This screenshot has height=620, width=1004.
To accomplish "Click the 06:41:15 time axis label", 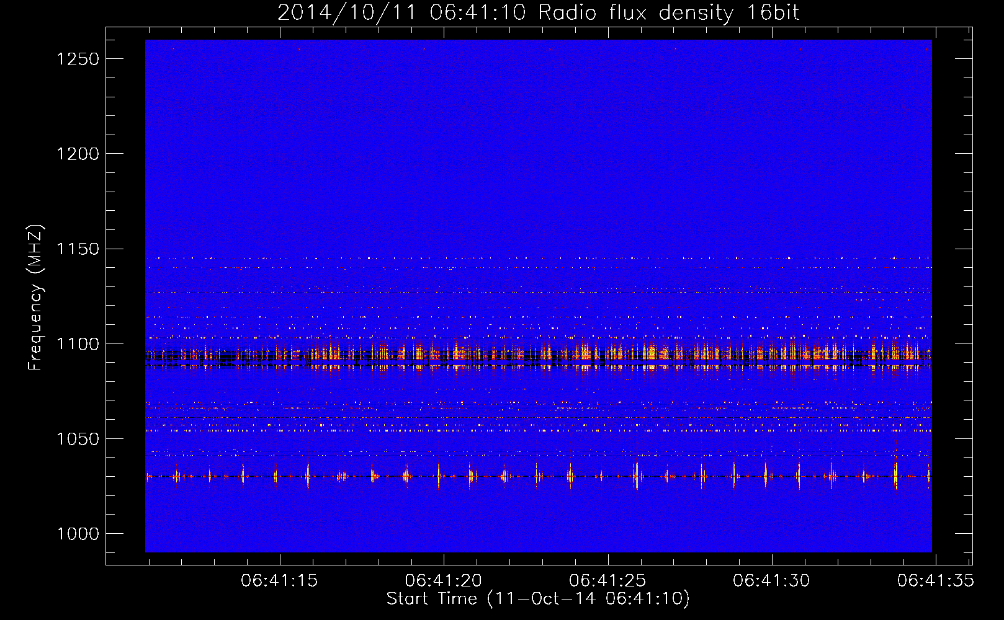I will (x=279, y=581).
